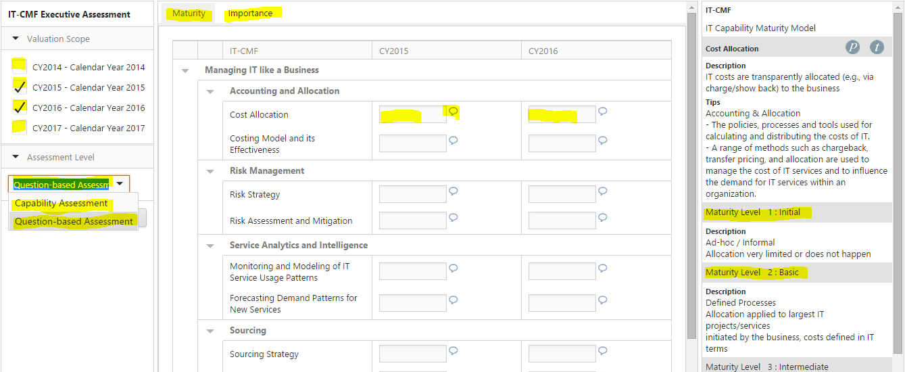Check the CY2014 - Calendar Year 2014 checkbox

coord(20,66)
